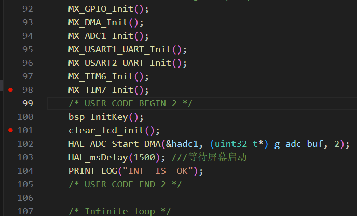This screenshot has width=357, height=216.
Task: Place cursor in MX_USART1_UART_Init call
Action: pos(128,50)
